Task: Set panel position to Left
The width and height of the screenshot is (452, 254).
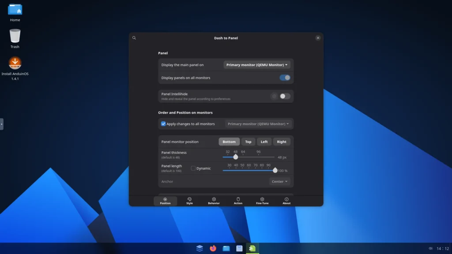Action: coord(264,142)
